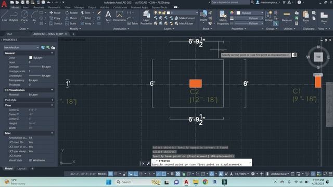The height and width of the screenshot is (187, 333).
Task: Select the Polyline tool
Action: pos(14,16)
